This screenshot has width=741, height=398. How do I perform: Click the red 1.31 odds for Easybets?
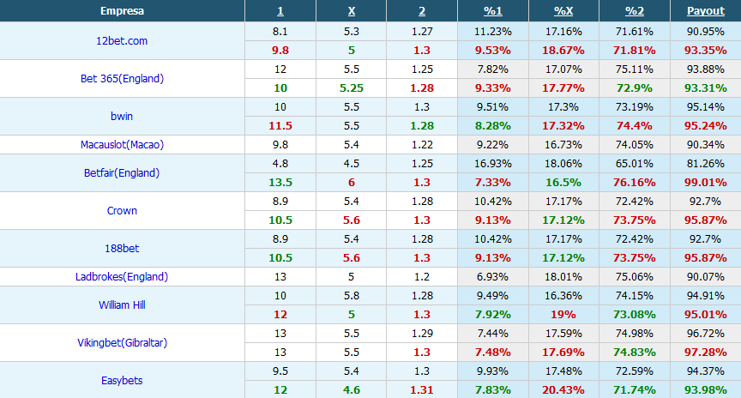(x=422, y=390)
